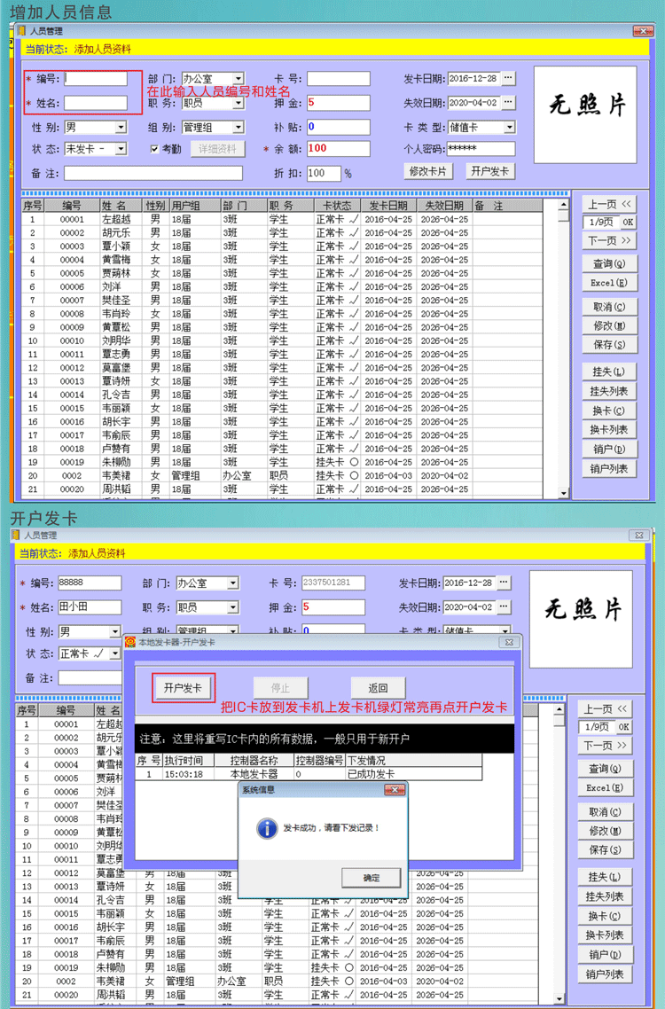665x1009 pixels.
Task: Click scroll-down arrow of lower window table
Action: (559, 998)
